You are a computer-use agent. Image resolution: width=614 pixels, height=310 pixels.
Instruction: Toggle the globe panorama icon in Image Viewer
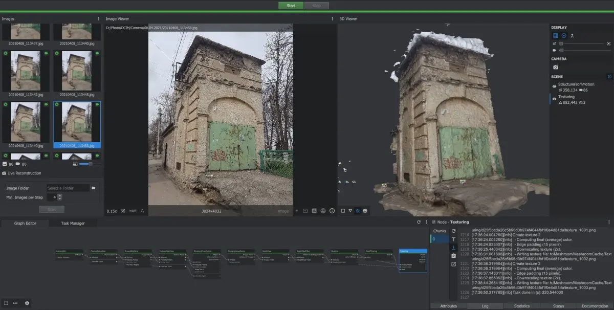[323, 211]
